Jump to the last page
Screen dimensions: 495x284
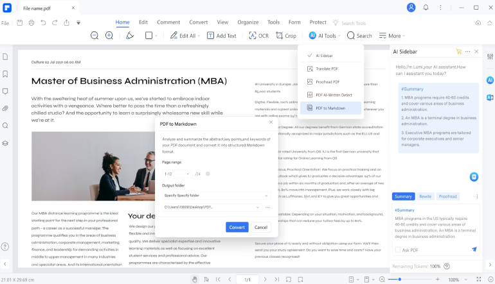[277, 280]
